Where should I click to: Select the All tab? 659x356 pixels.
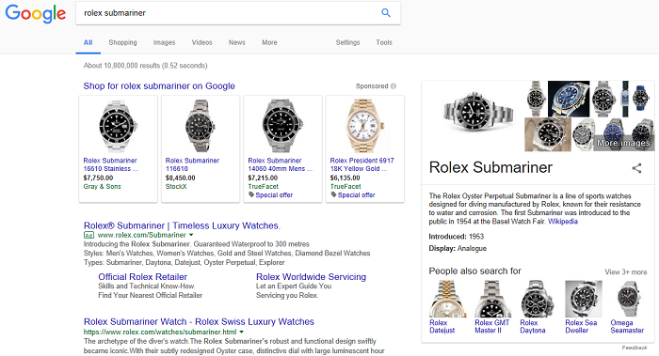point(88,42)
